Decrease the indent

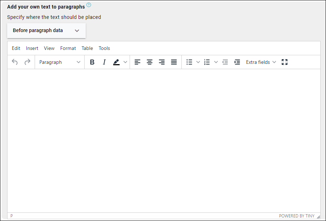click(225, 62)
